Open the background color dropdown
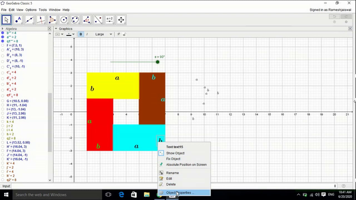Viewport: 356px width, 200px height. tap(59, 34)
